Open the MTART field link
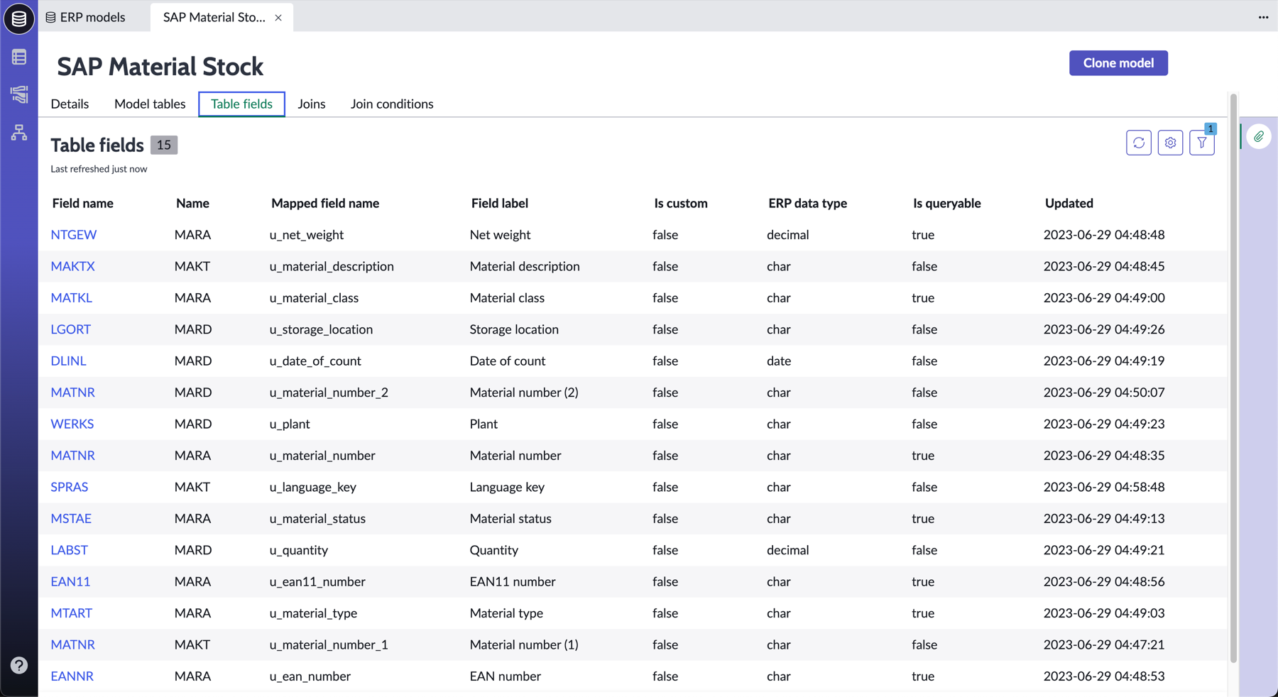This screenshot has height=697, width=1278. click(71, 613)
